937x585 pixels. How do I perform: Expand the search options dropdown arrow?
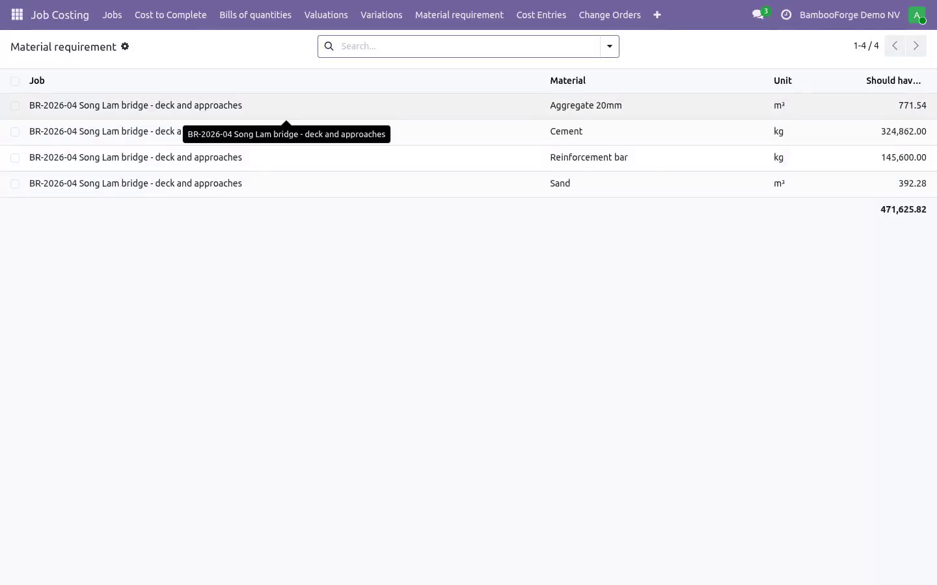[x=610, y=46]
